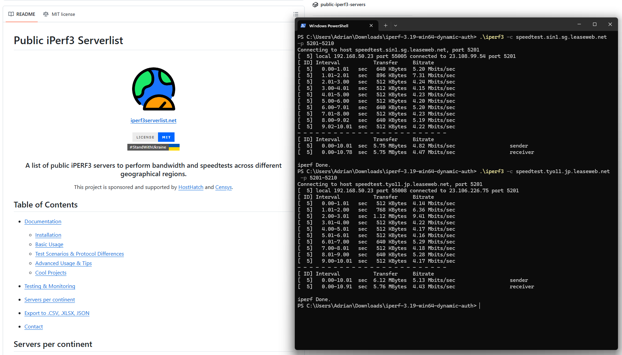This screenshot has width=622, height=355.
Task: Click the README book icon
Action: (x=11, y=14)
